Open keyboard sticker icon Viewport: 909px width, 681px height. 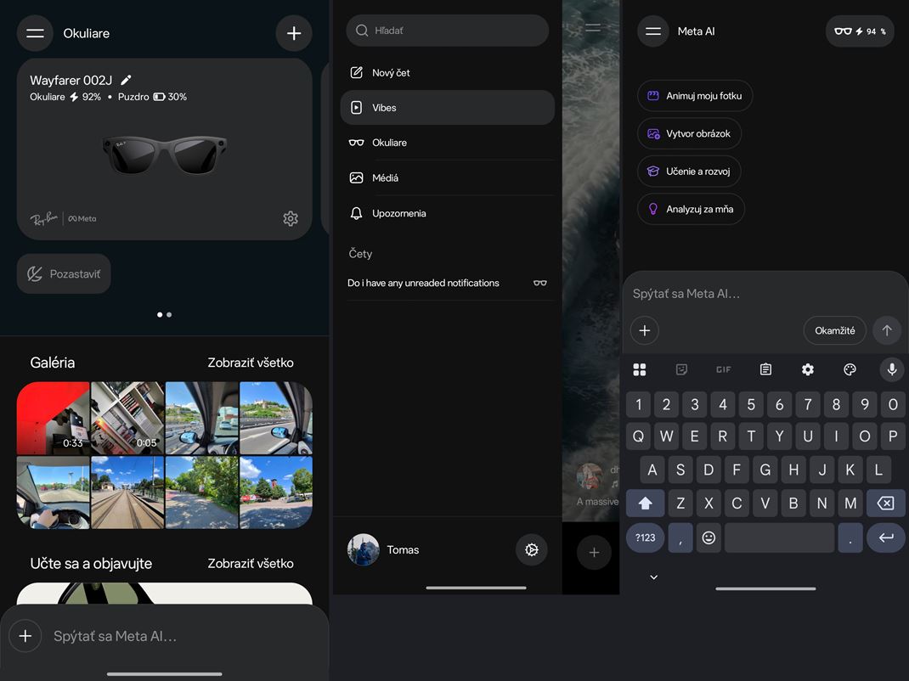[681, 369]
